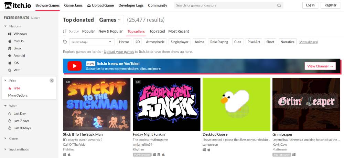Open More Options under Price
The image size is (344, 158).
click(x=18, y=96)
